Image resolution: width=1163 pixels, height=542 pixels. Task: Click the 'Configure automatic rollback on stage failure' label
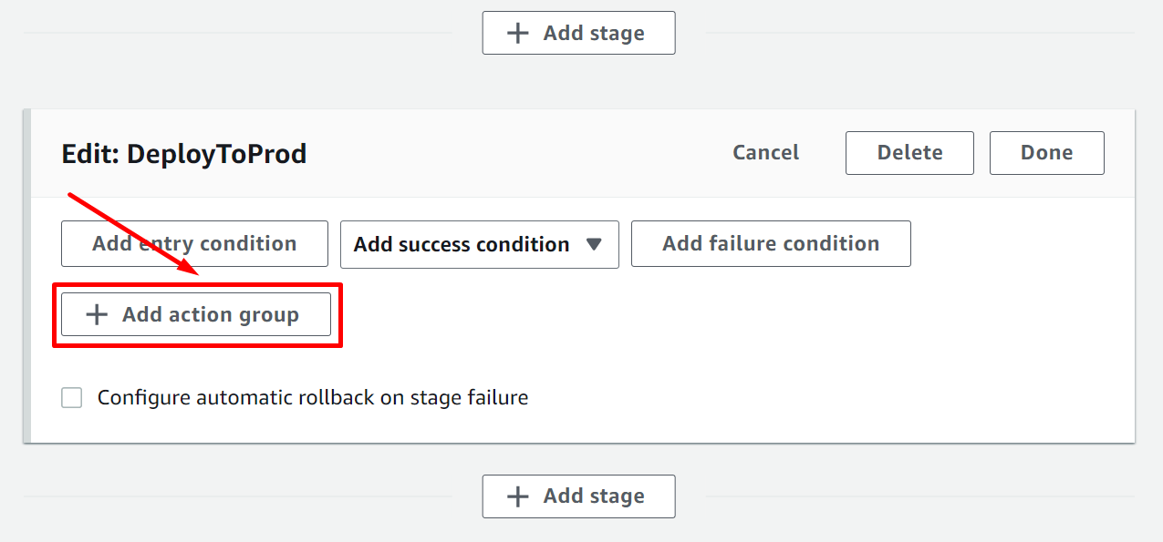tap(313, 398)
